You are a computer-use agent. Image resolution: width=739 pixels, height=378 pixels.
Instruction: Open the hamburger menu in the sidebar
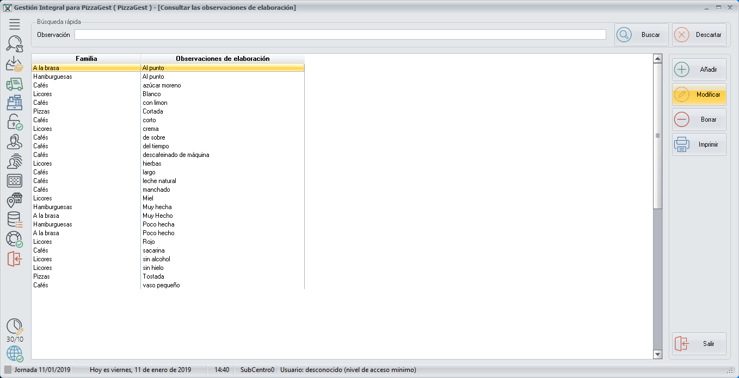[x=15, y=24]
